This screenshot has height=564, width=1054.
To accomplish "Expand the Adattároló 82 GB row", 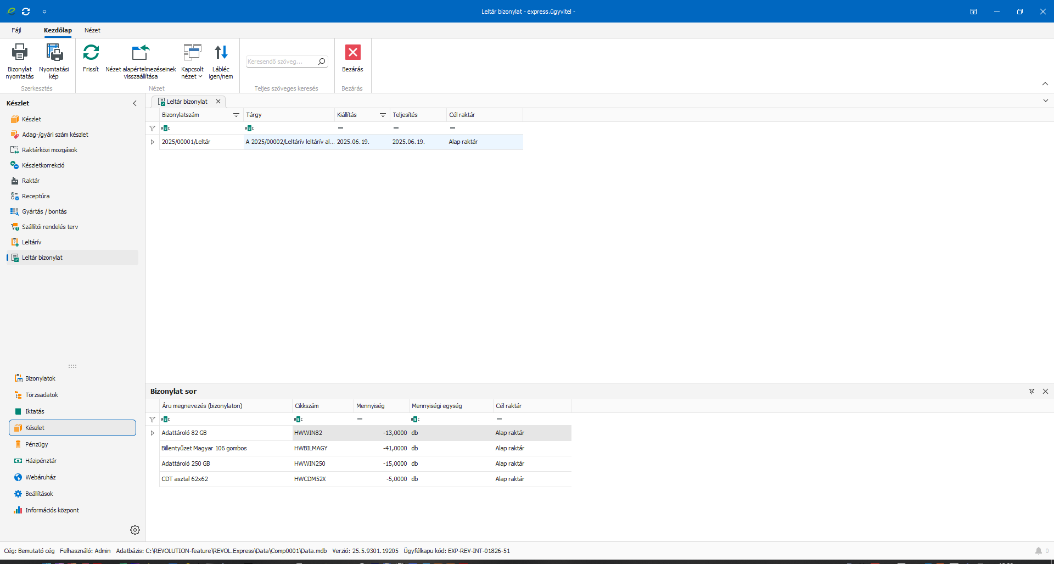I will coord(153,433).
